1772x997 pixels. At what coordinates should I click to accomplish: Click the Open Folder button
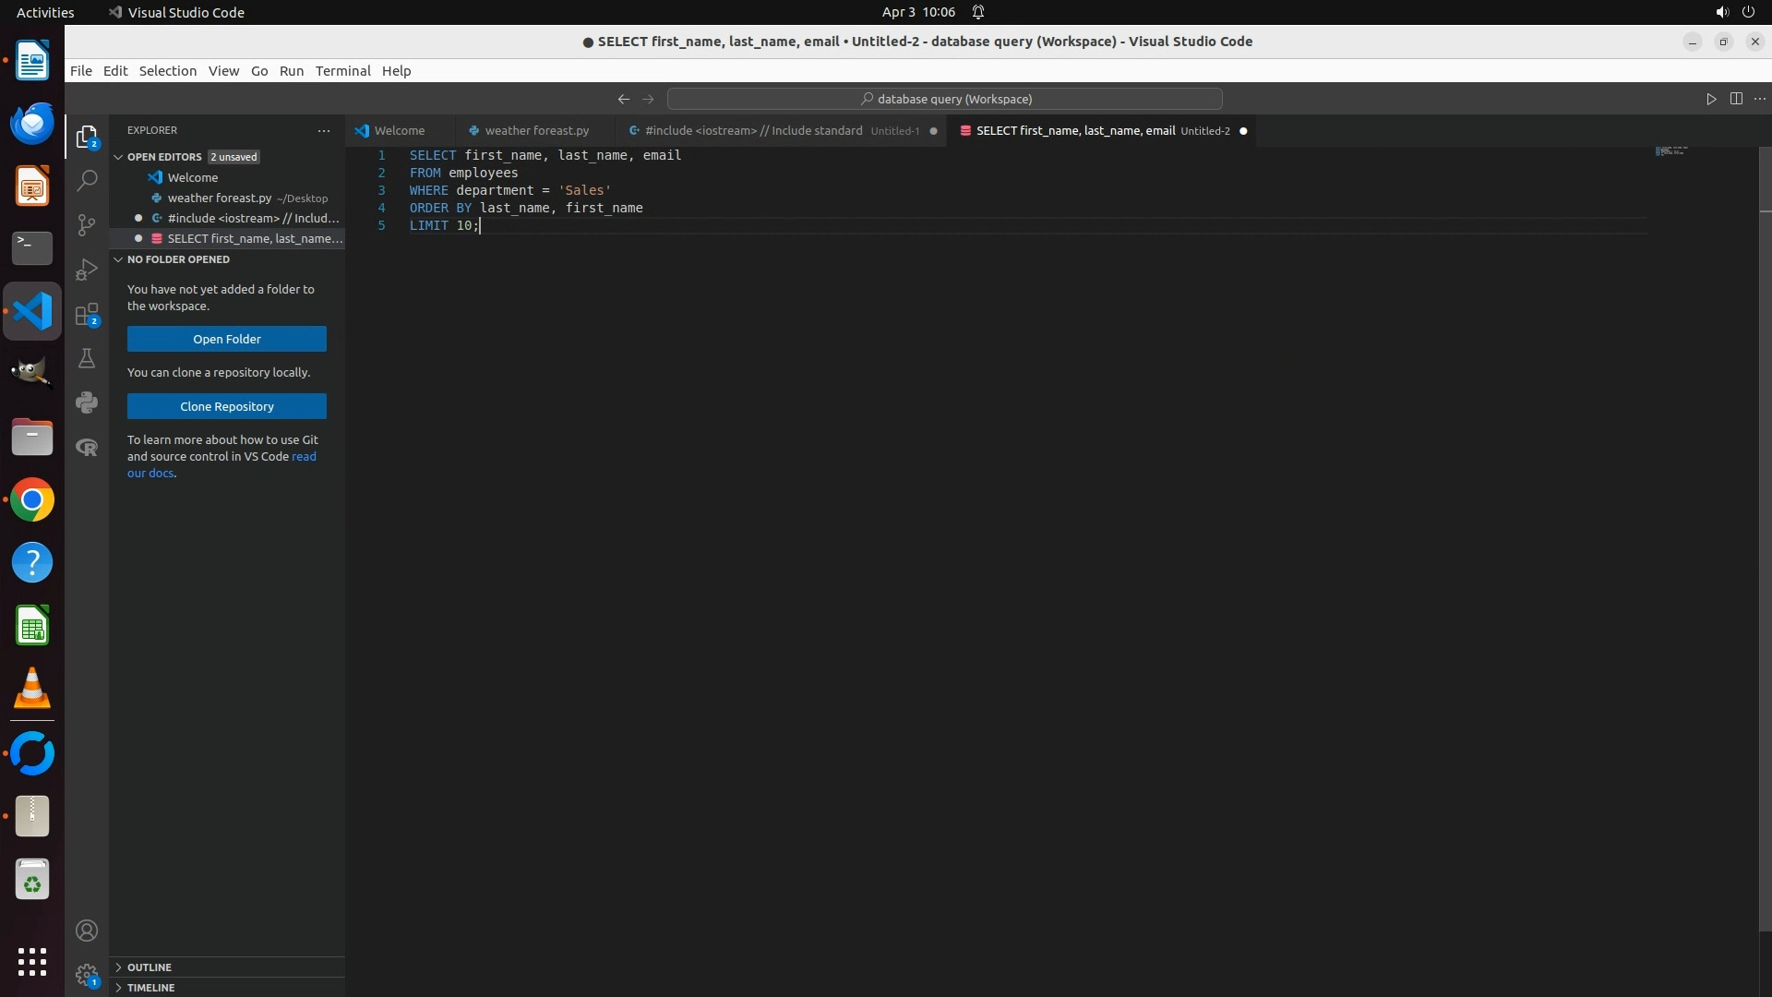(226, 339)
